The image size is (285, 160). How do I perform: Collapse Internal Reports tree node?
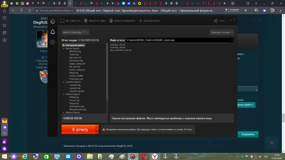point(64,48)
